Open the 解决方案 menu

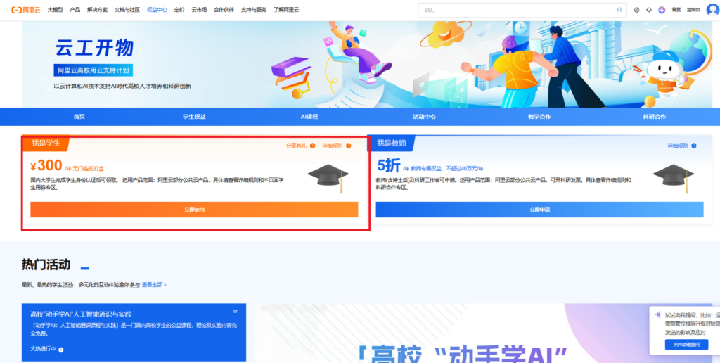pos(97,10)
